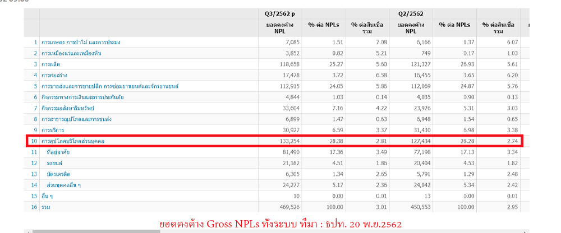
Task: Select the การบริการ row link
Action: click(x=53, y=130)
